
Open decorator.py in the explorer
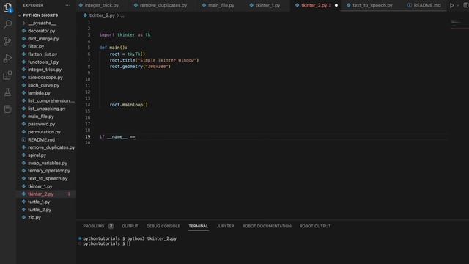41,31
